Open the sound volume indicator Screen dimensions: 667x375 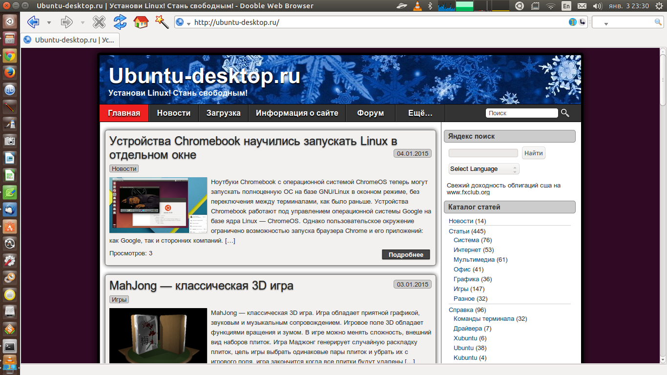pos(597,6)
